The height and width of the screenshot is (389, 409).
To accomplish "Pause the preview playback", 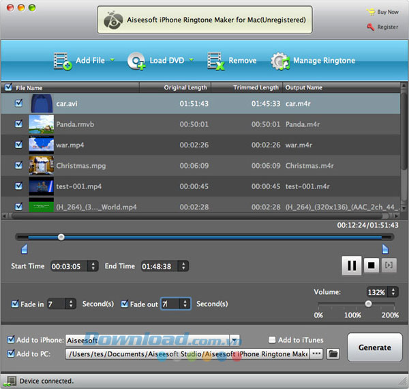I will [x=351, y=265].
